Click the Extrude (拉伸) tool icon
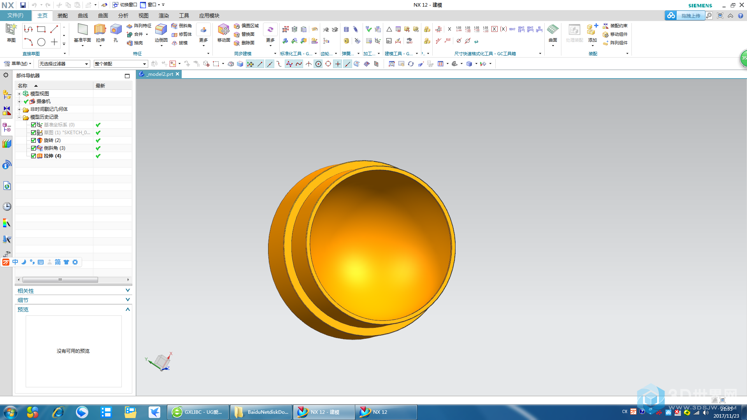 [x=100, y=30]
